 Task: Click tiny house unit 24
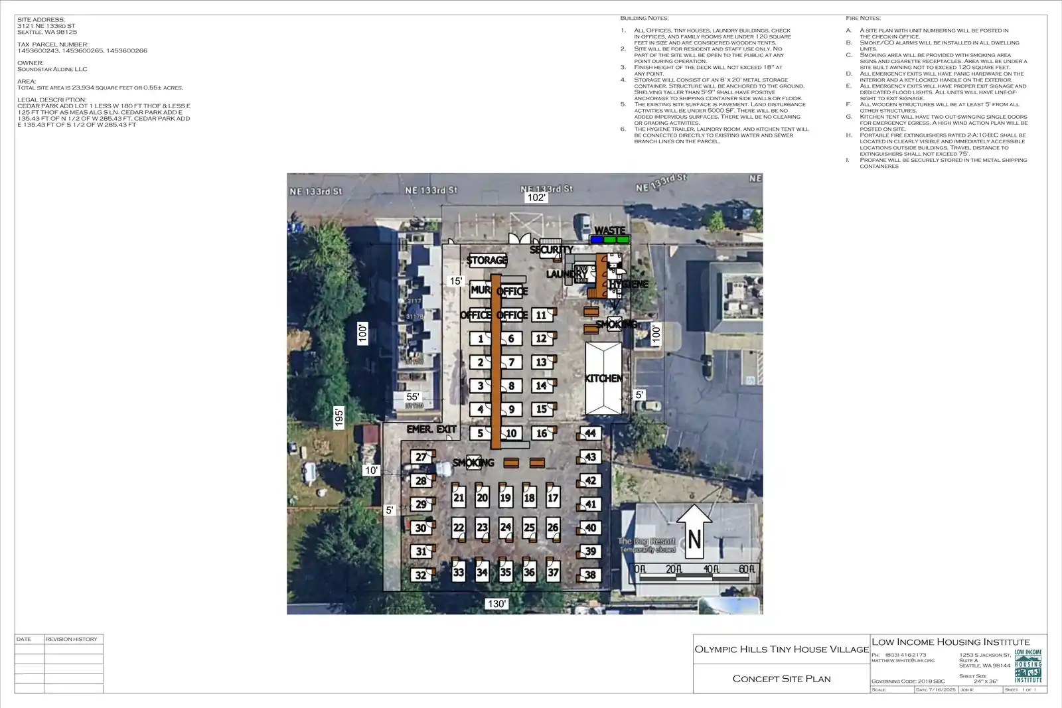(506, 528)
